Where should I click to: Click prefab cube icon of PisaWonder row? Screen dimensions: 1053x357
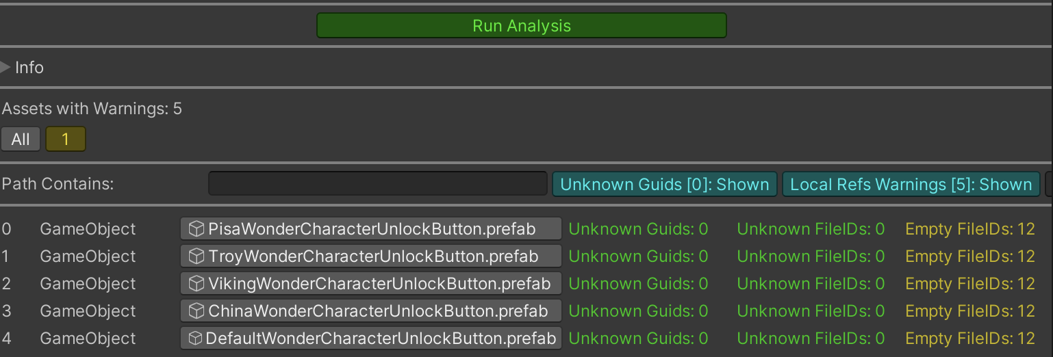196,229
